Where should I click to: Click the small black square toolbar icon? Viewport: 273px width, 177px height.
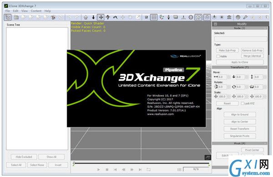click(x=147, y=17)
